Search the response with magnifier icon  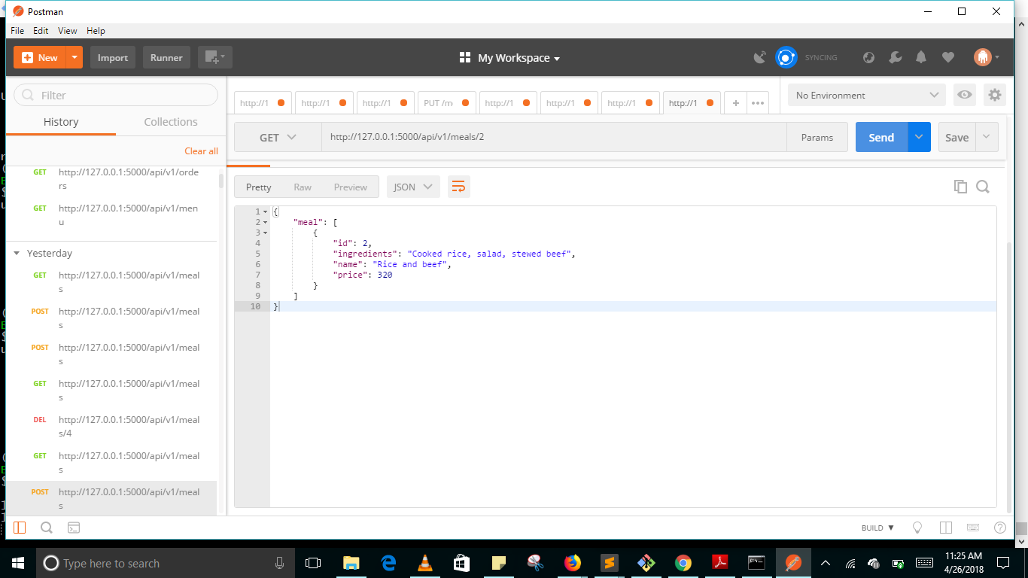(x=983, y=187)
